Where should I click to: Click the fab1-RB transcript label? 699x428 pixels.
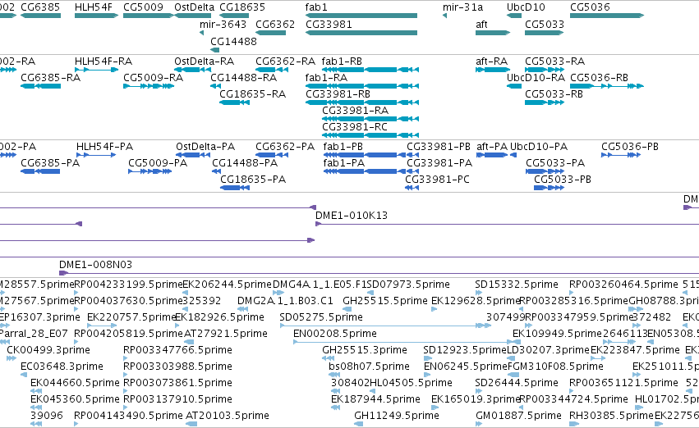coord(342,61)
